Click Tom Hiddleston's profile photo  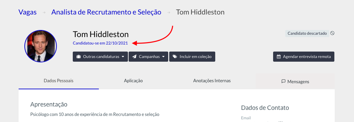point(41,46)
